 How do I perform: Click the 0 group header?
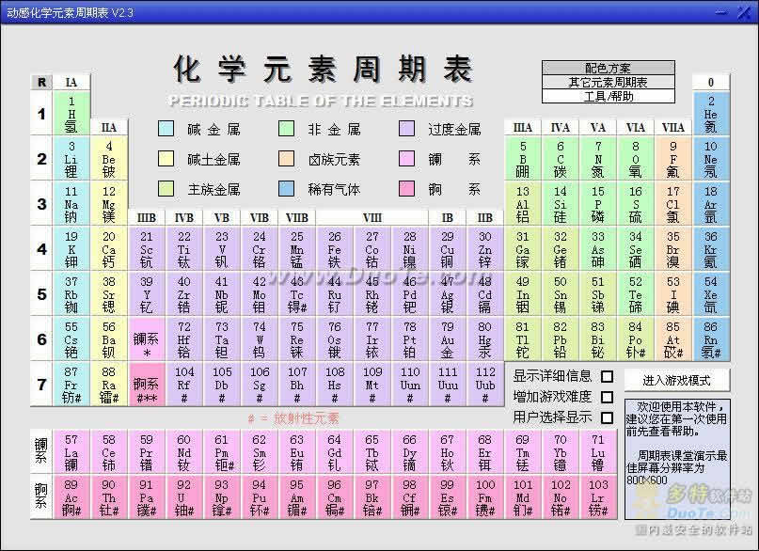(711, 82)
